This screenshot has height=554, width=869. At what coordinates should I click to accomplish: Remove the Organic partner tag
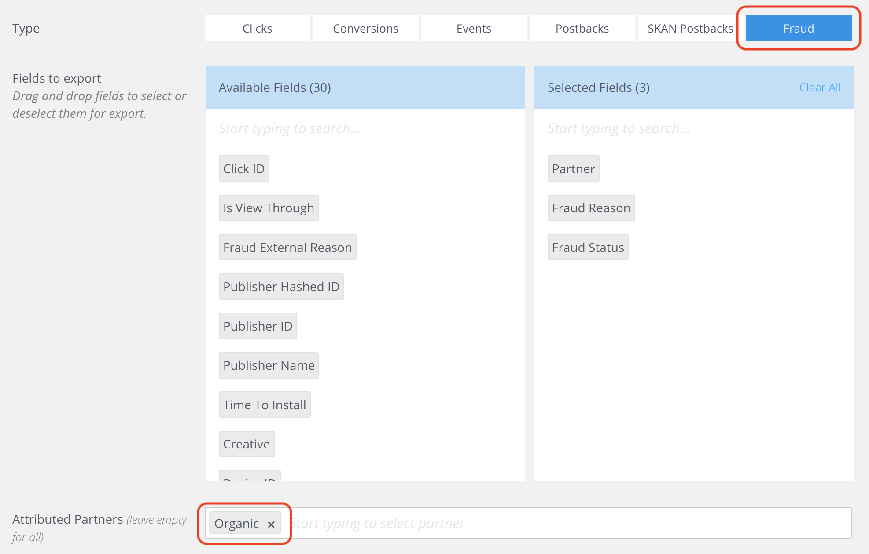click(x=271, y=524)
